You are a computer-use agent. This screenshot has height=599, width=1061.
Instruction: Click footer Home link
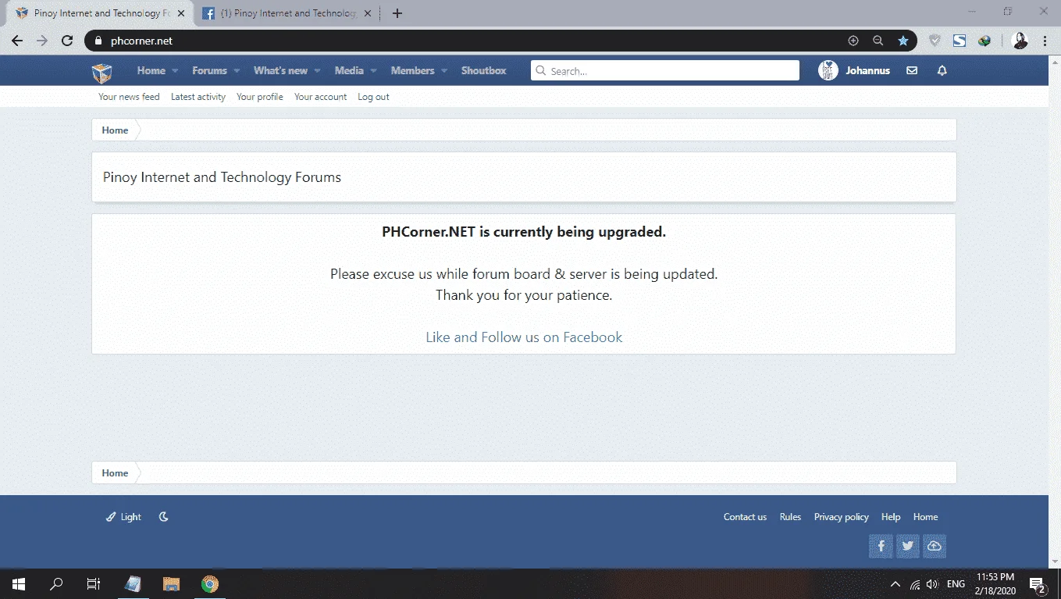(x=925, y=517)
